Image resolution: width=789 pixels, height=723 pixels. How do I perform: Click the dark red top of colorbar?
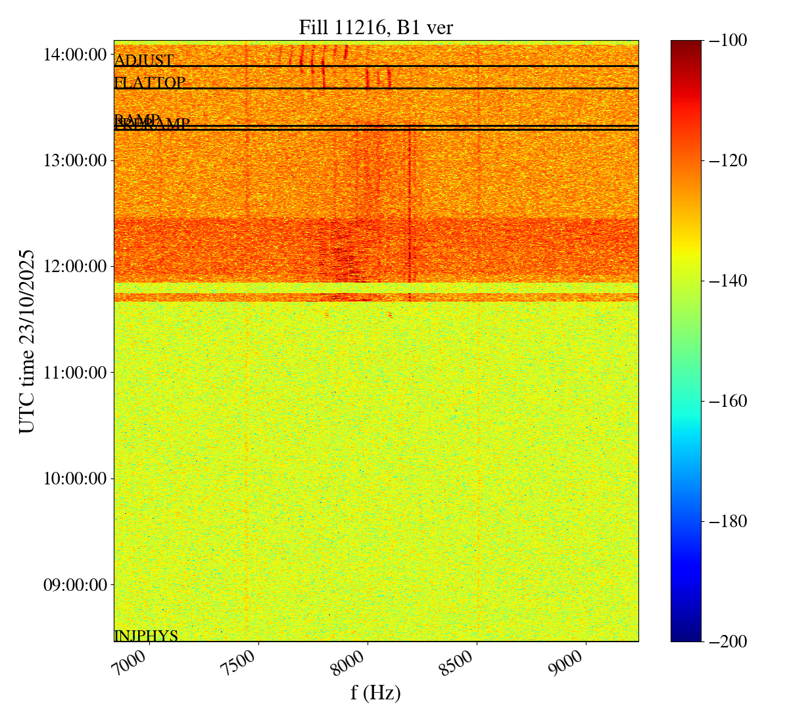[x=686, y=45]
